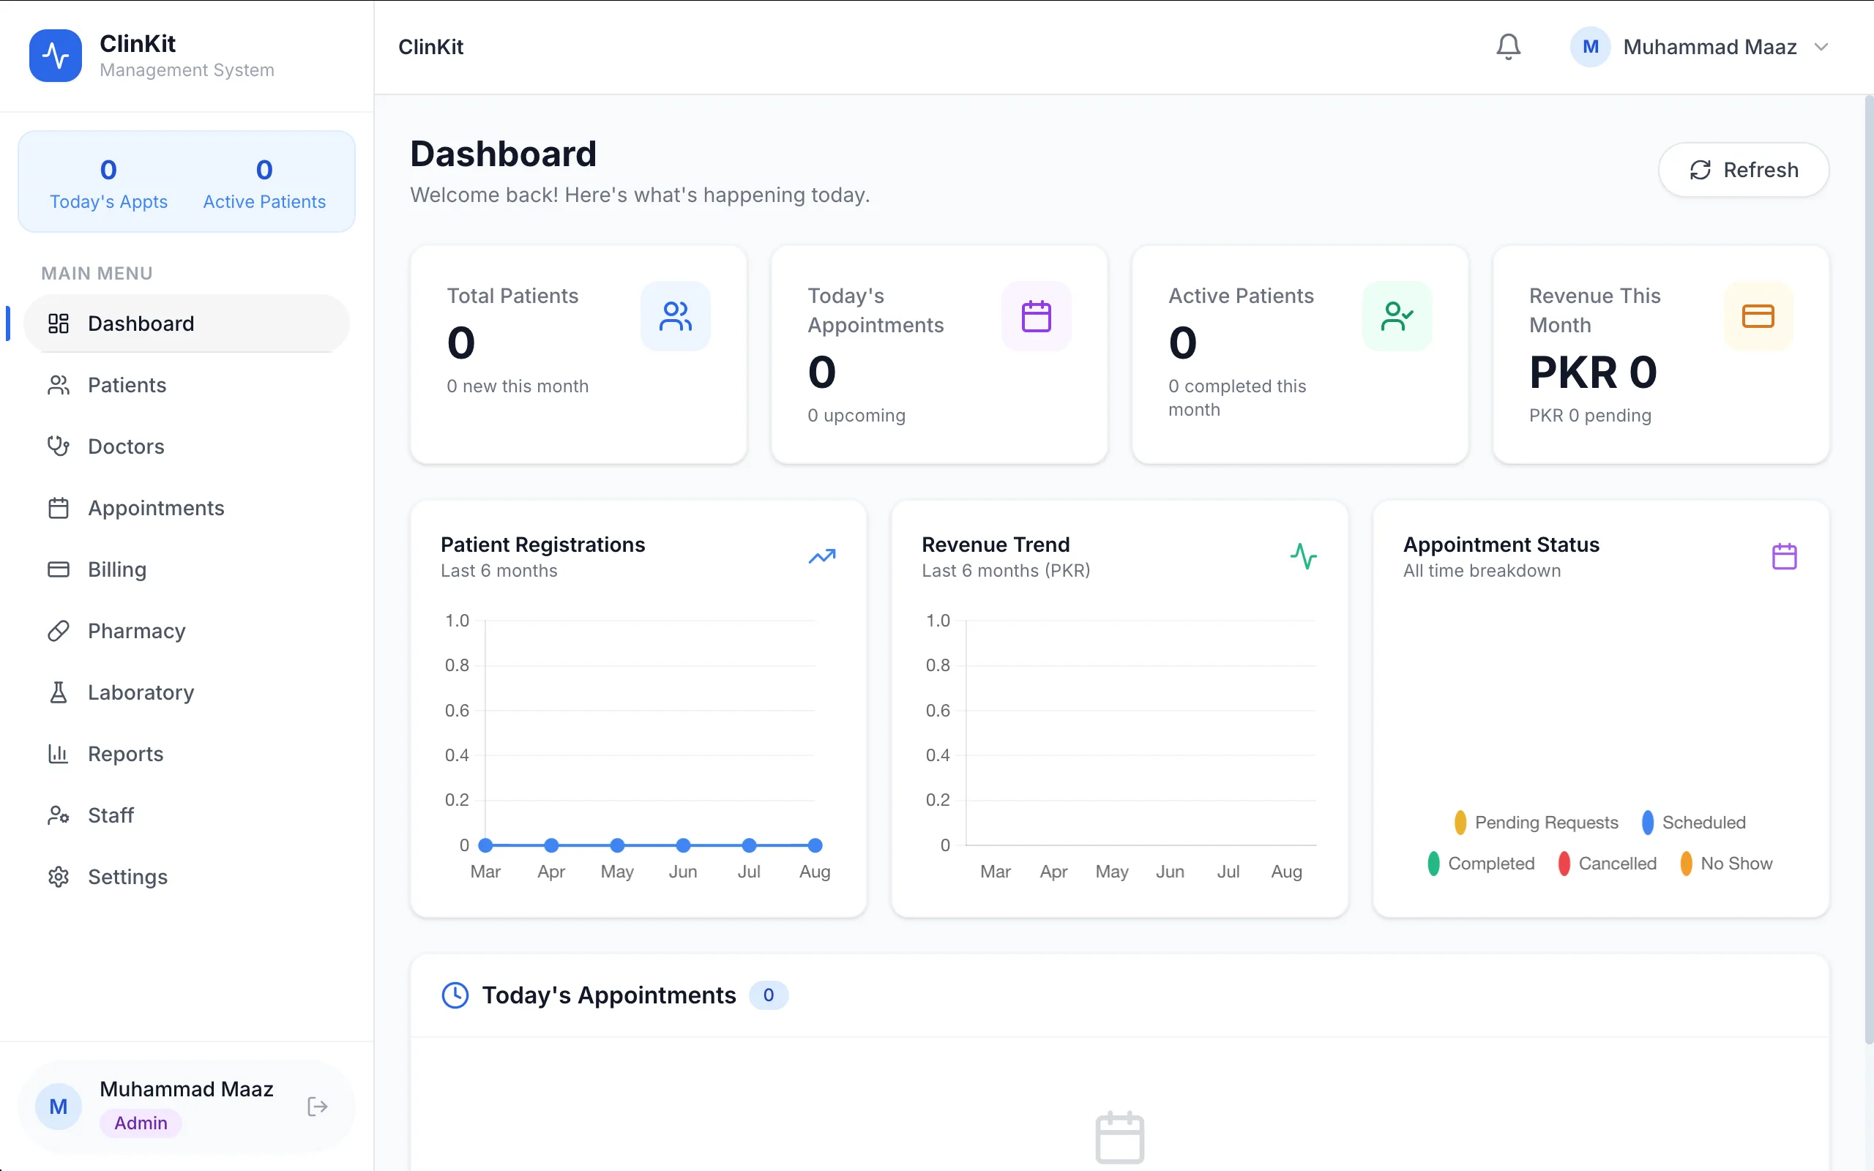Click the Active Patients user-check icon

tap(1397, 316)
